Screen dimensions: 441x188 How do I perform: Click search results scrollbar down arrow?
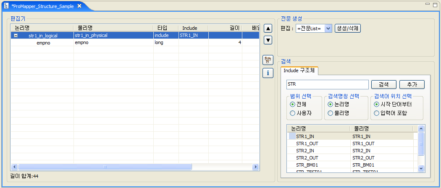point(421,168)
